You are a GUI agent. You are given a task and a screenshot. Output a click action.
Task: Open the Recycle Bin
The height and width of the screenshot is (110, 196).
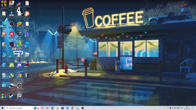(4, 76)
